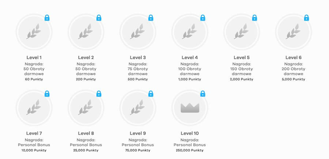Click the 5,000 Punkty label
Image resolution: width=329 pixels, height=159 pixels.
point(294,79)
